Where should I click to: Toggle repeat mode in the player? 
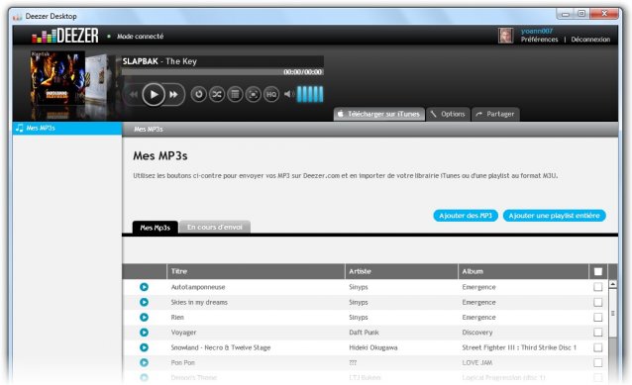pos(198,95)
